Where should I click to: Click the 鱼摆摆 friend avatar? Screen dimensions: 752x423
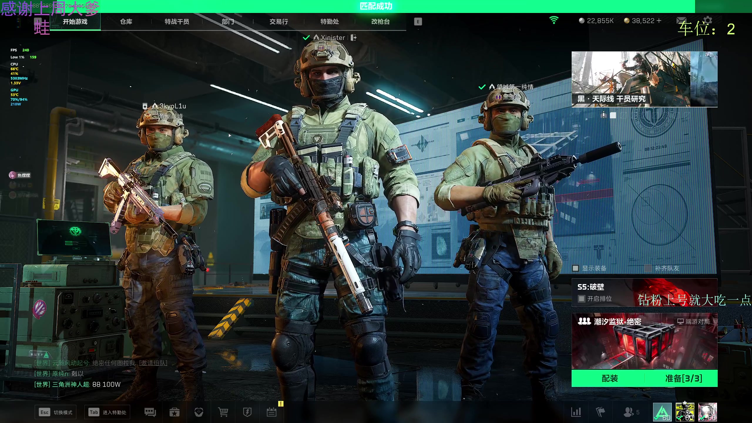[12, 175]
